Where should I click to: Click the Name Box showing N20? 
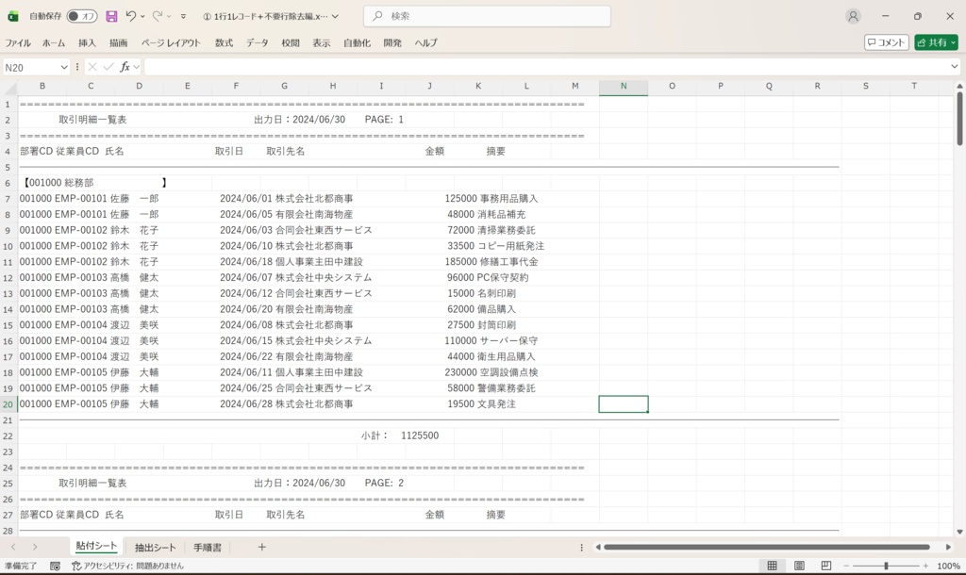pyautogui.click(x=31, y=67)
